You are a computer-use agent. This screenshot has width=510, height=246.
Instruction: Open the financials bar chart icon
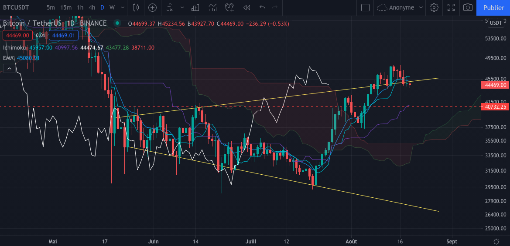(195, 7)
